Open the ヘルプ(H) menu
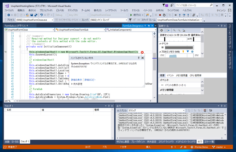Screen dimensions: 236x152 point(187,10)
